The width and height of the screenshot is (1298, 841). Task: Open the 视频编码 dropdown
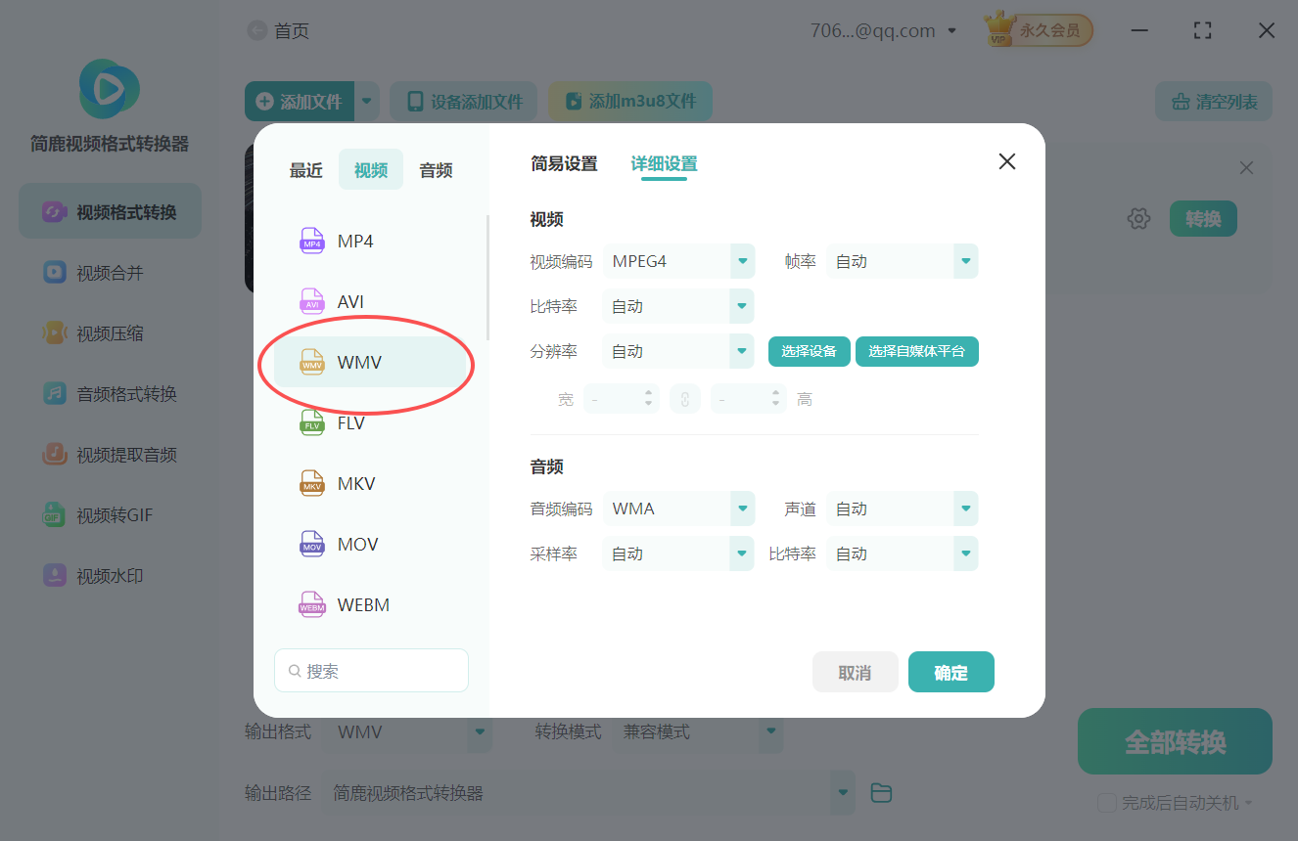click(x=678, y=261)
